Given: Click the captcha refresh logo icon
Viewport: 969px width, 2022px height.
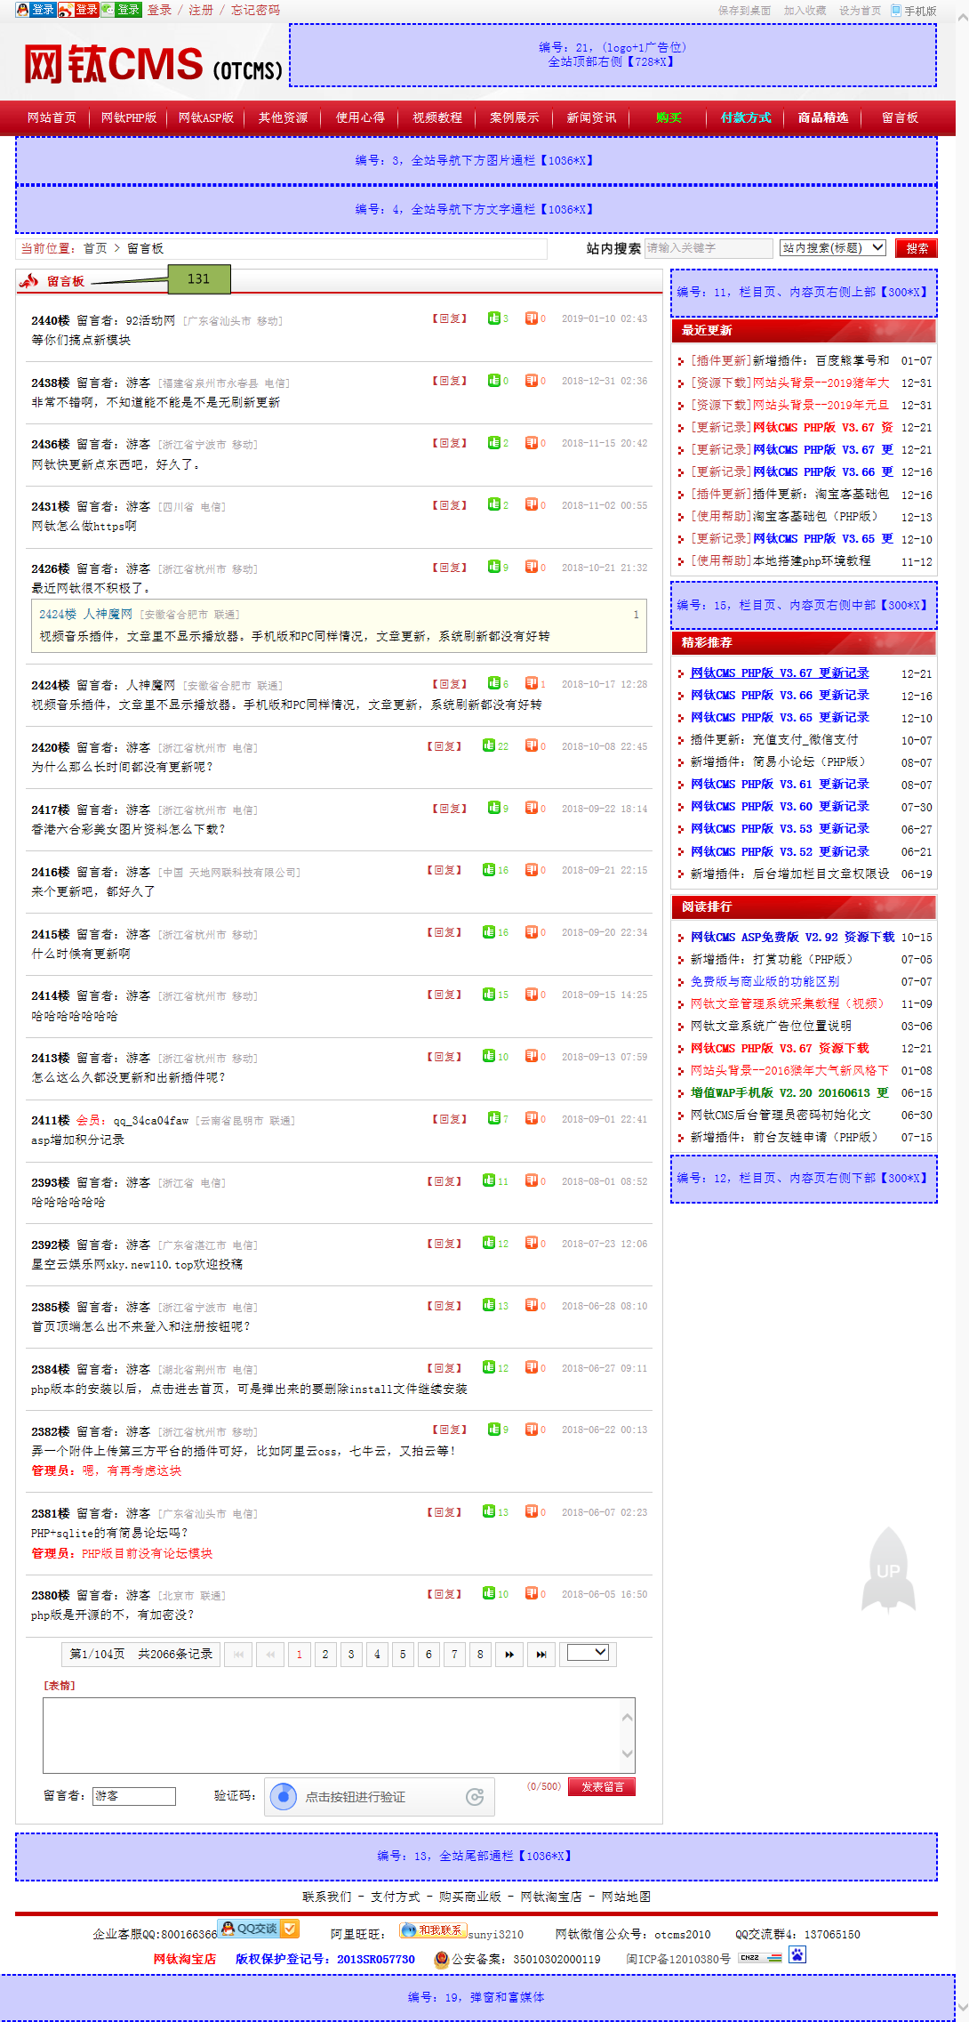Looking at the screenshot, I should (475, 1797).
